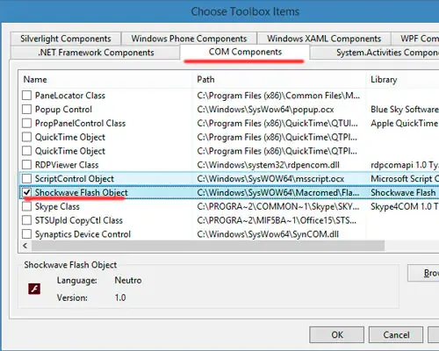Sort list by Path column header

pyautogui.click(x=279, y=80)
